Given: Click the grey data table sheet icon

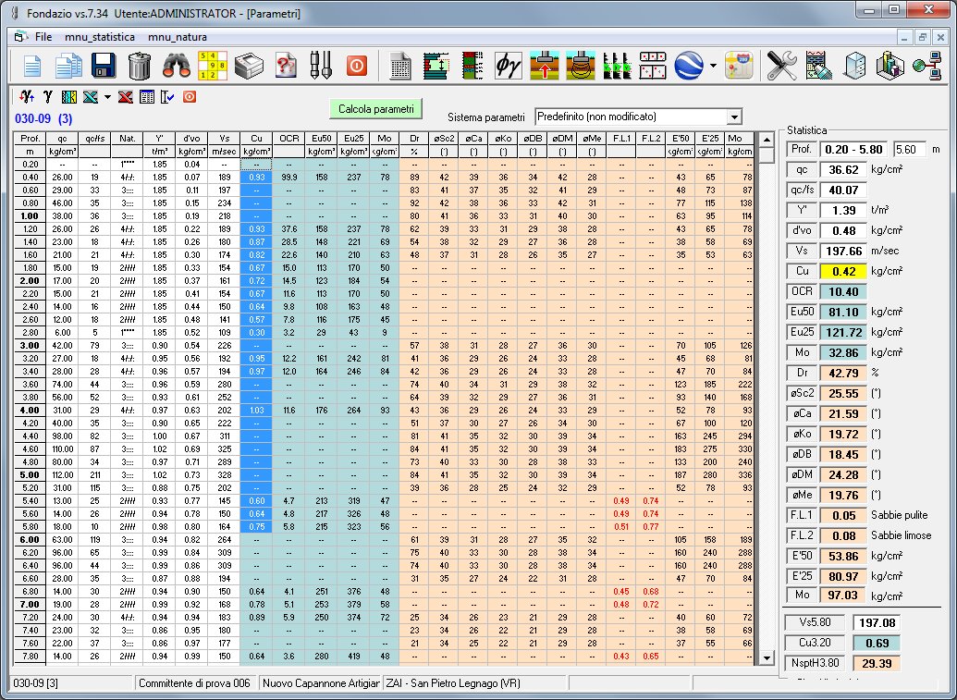Looking at the screenshot, I should point(400,66).
